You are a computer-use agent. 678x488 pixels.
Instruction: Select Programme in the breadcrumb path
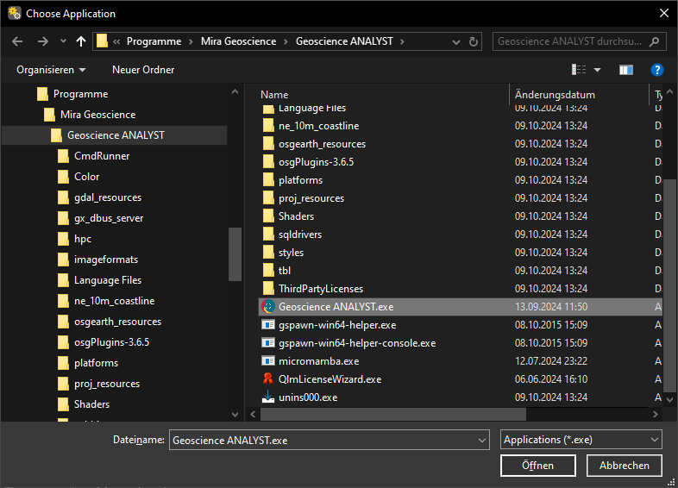click(x=154, y=41)
